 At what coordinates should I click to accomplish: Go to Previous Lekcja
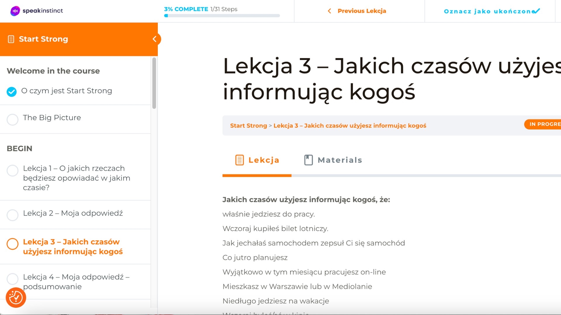[361, 11]
